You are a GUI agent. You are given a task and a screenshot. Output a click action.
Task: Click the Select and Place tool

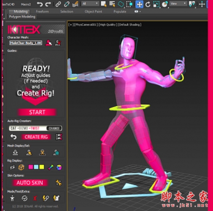click(x=165, y=4)
